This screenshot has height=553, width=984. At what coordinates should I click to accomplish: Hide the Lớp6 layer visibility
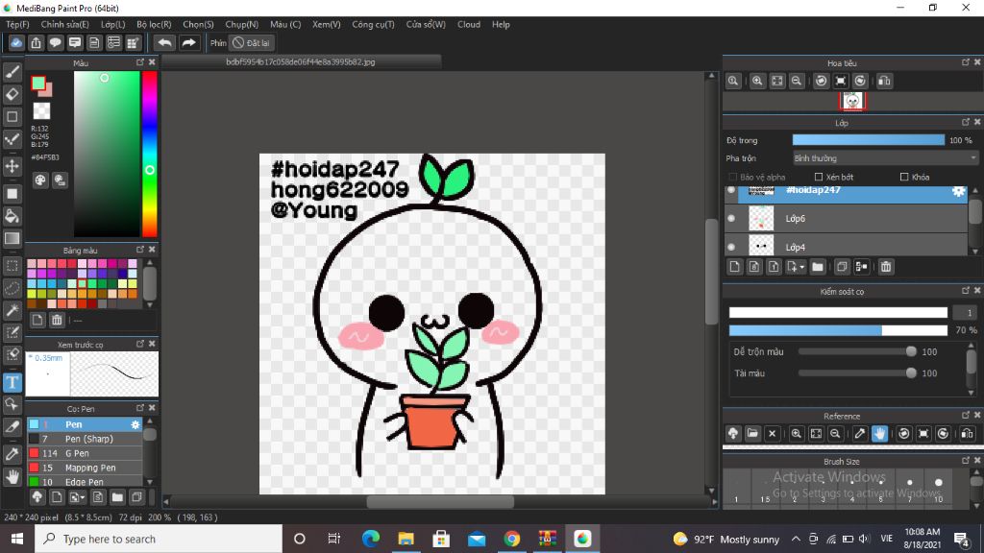pyautogui.click(x=731, y=219)
